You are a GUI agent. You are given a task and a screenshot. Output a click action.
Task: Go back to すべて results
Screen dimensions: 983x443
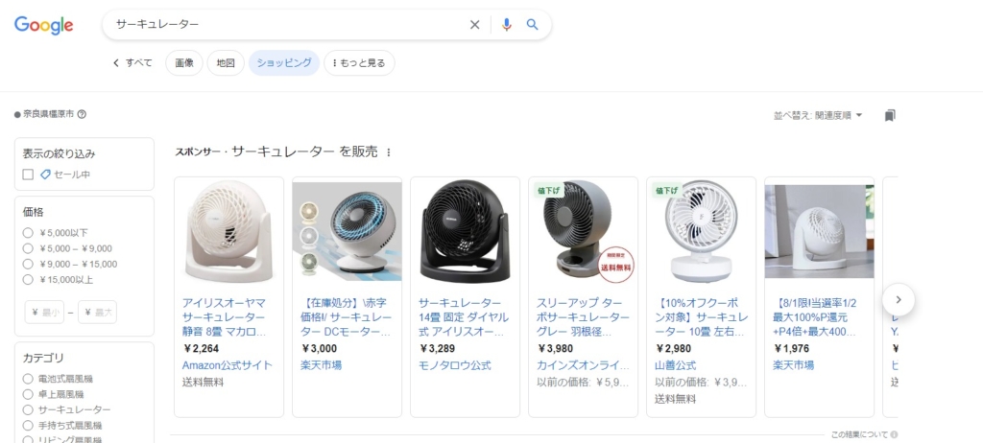(x=132, y=63)
